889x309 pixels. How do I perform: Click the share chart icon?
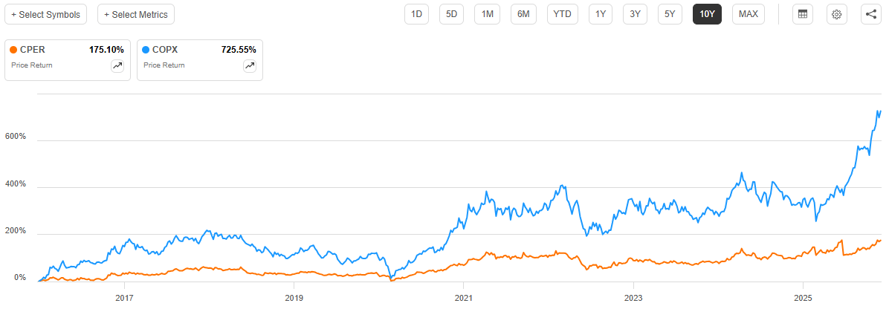(871, 14)
